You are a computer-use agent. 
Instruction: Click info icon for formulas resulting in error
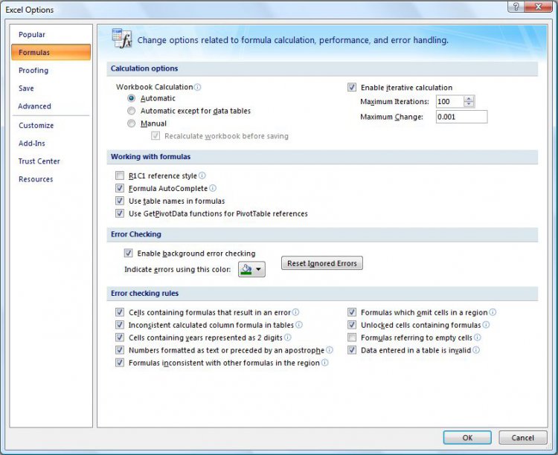point(295,312)
